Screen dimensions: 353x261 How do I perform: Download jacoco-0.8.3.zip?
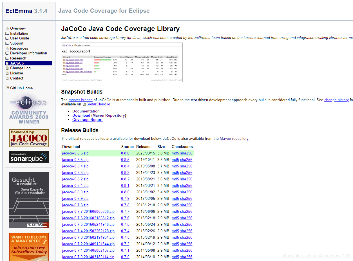[75, 172]
